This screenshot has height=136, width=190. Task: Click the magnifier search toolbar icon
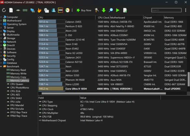click(111, 10)
